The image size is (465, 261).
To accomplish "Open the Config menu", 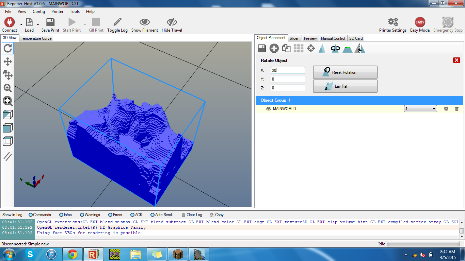I will [39, 12].
